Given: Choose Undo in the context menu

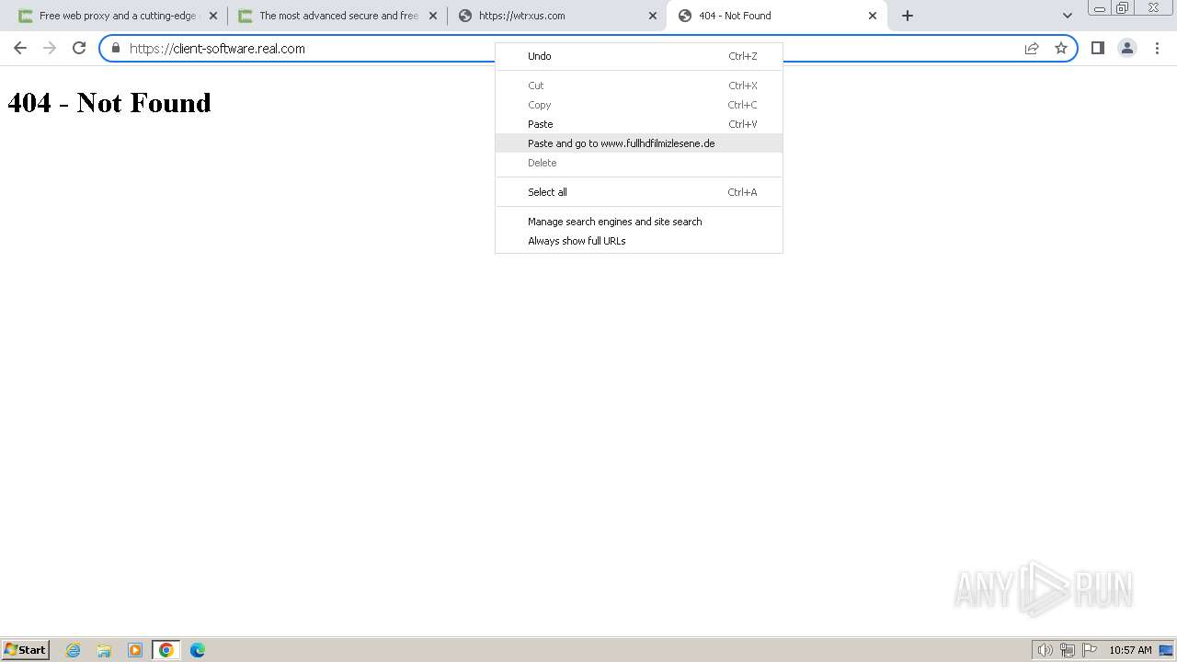Looking at the screenshot, I should coord(639,56).
